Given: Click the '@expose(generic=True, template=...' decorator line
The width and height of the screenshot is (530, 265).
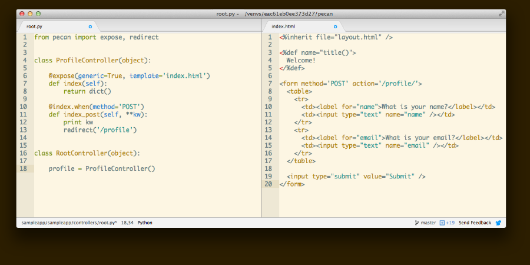Looking at the screenshot, I should (130, 76).
